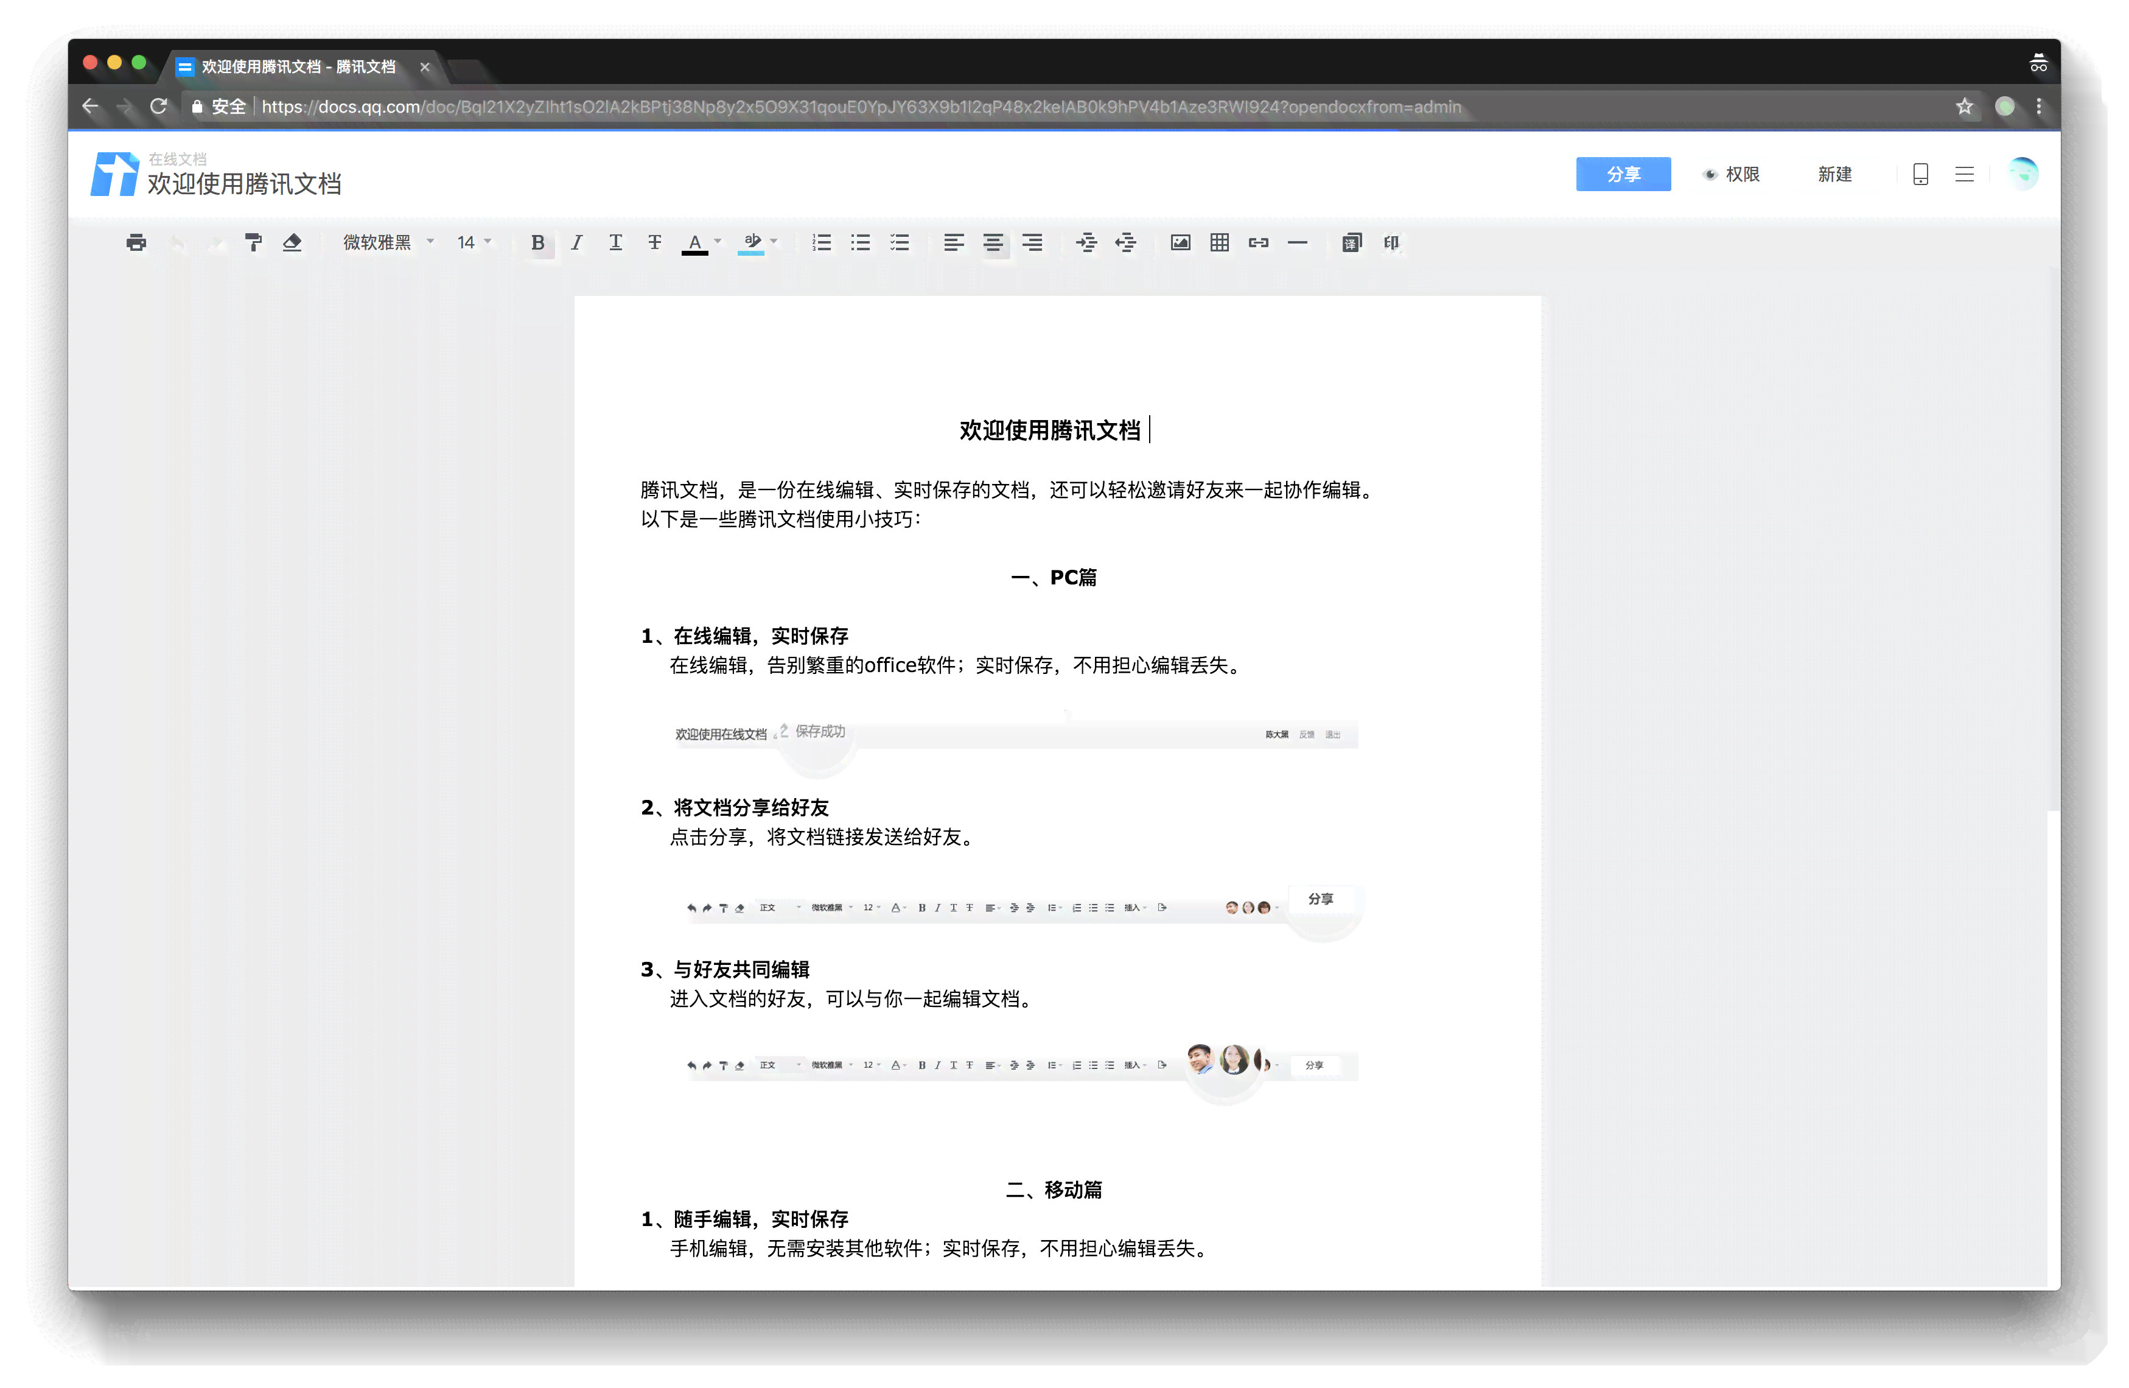Click the blue 分享 share button
Viewport: 2129px width, 1388px height.
[1624, 173]
